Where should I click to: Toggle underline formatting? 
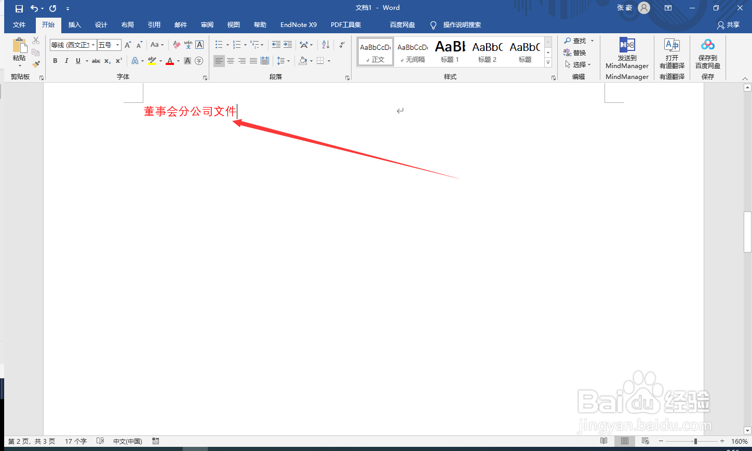pos(77,61)
